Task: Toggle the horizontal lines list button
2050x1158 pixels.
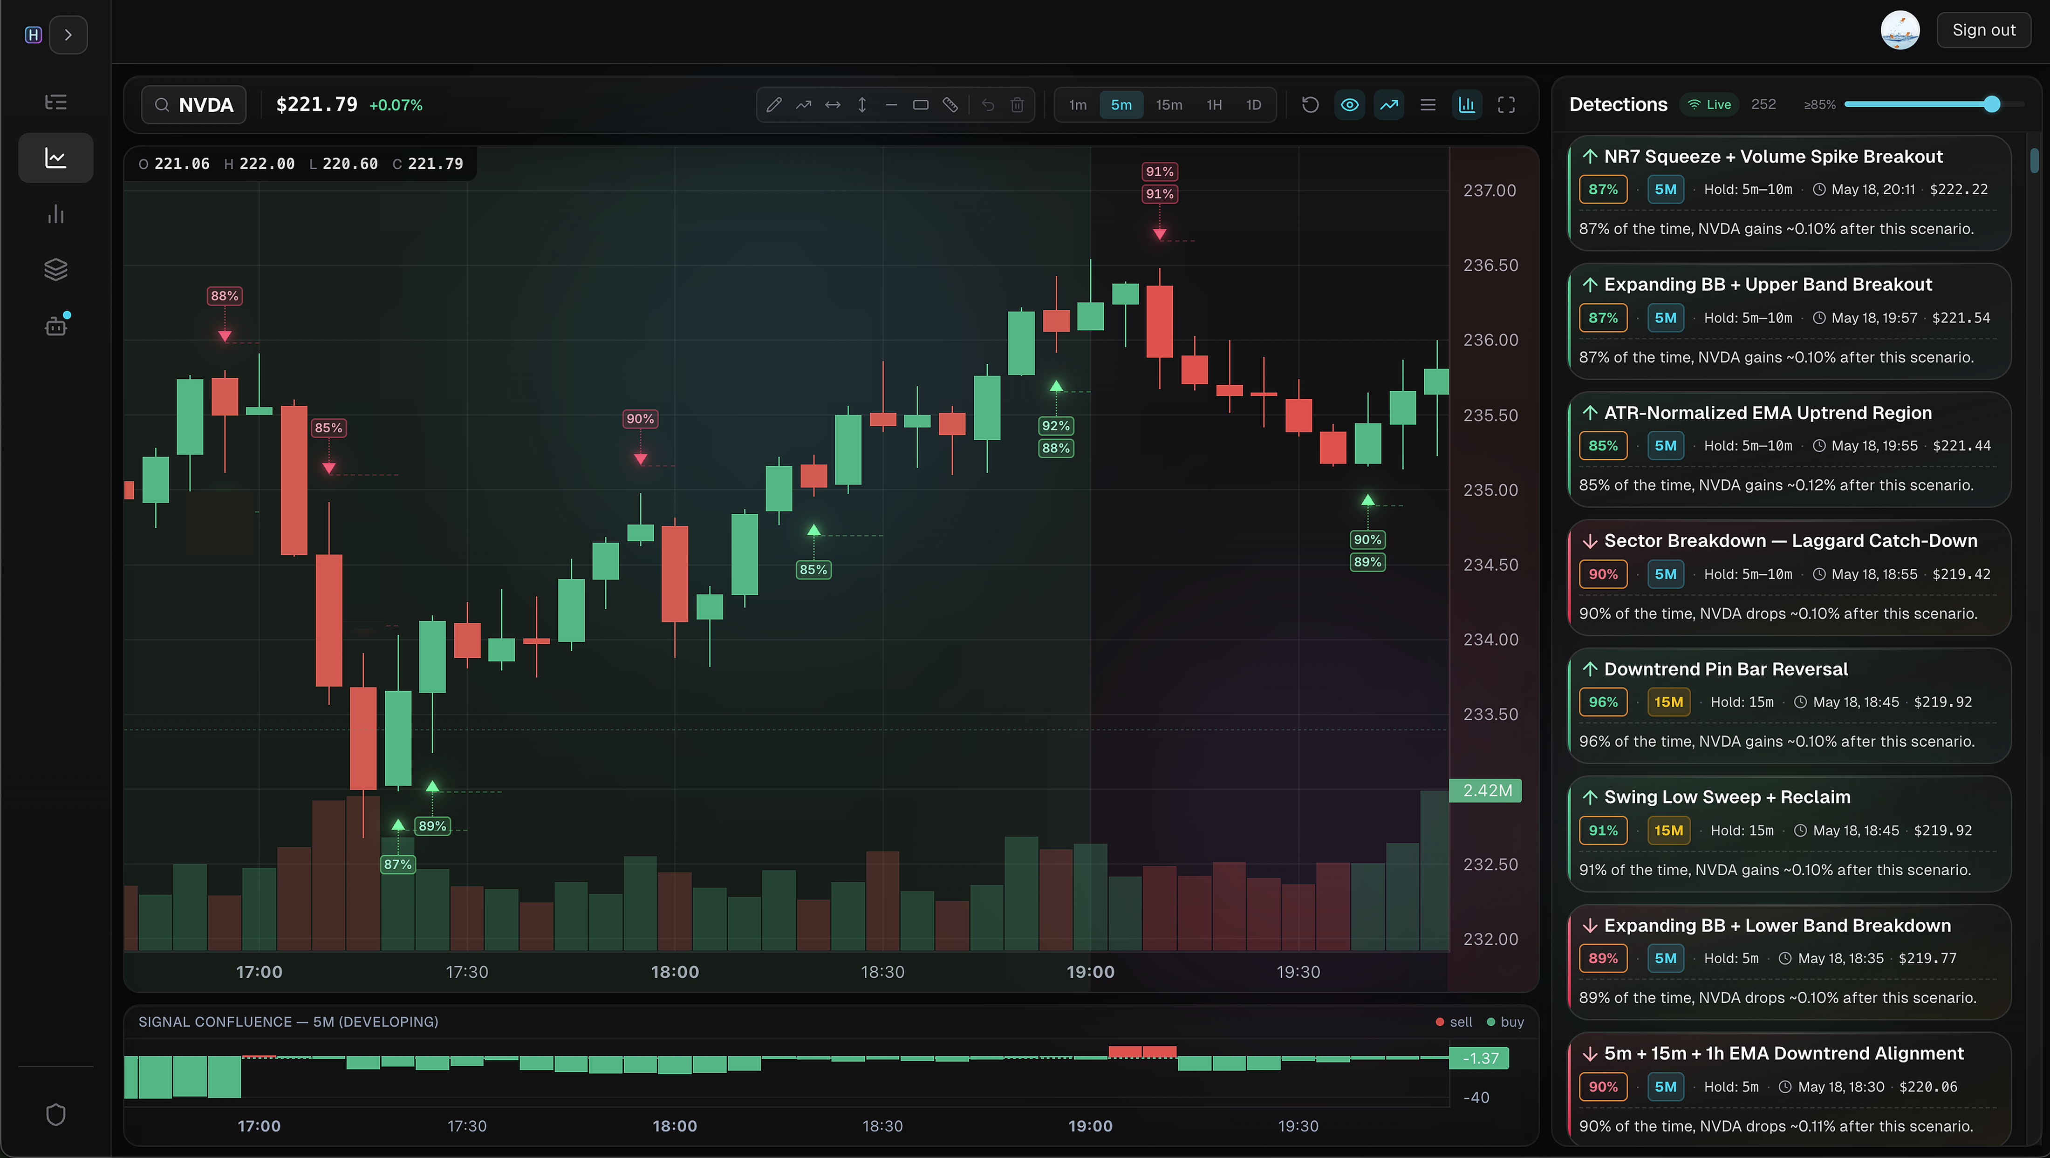Action: [x=1428, y=105]
